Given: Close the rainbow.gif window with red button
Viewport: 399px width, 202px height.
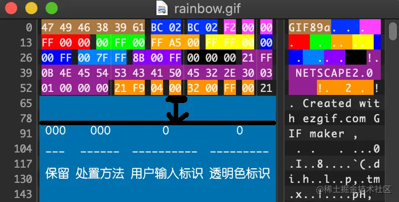Looking at the screenshot, I should 11,8.
